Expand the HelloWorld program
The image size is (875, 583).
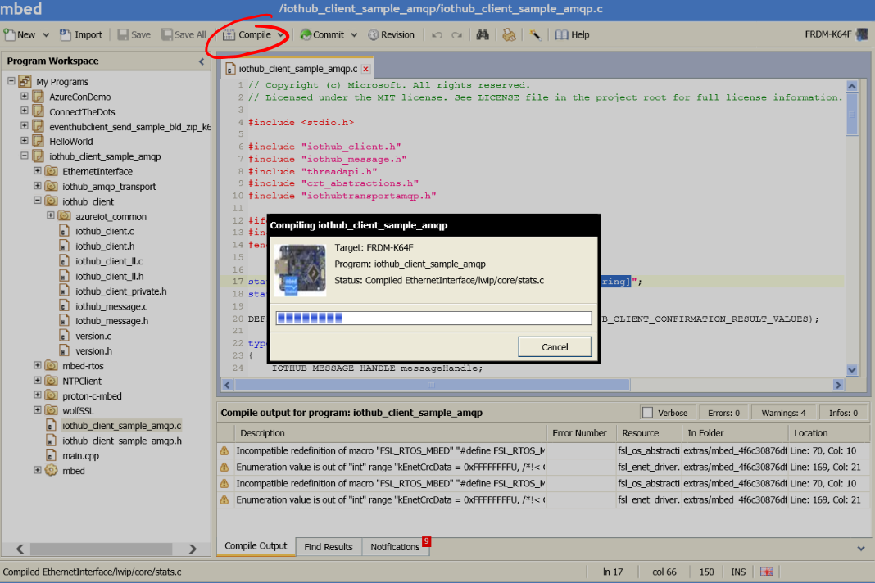click(x=25, y=141)
